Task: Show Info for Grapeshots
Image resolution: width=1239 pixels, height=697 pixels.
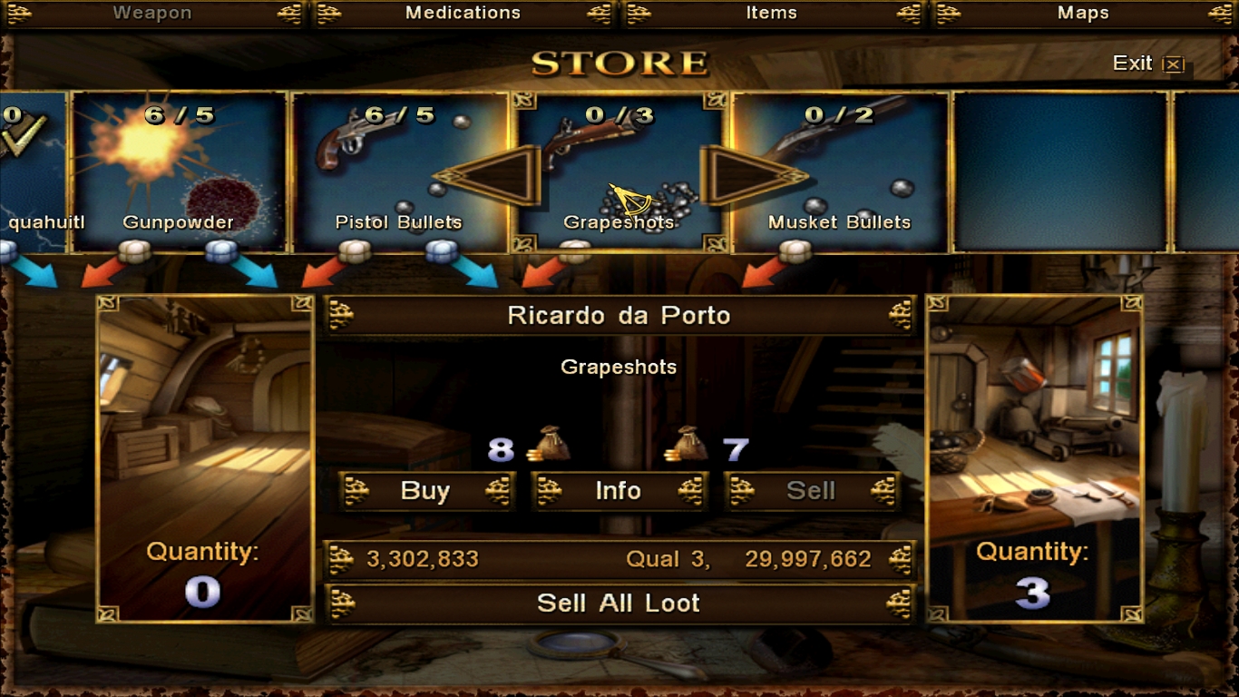Action: [x=619, y=491]
